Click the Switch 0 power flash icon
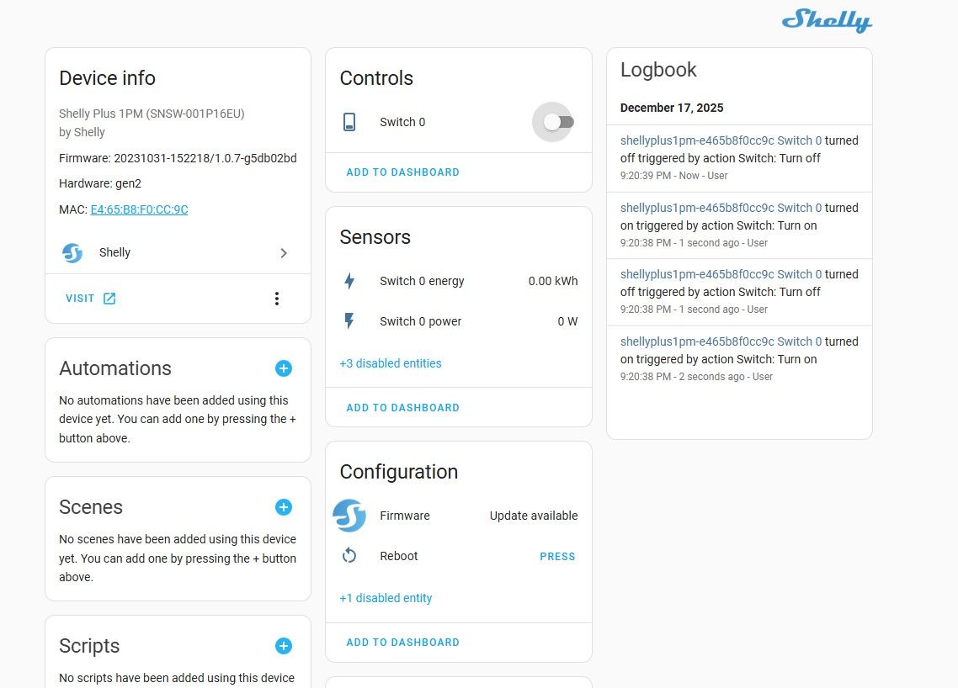Viewport: 958px width, 688px height. [349, 321]
